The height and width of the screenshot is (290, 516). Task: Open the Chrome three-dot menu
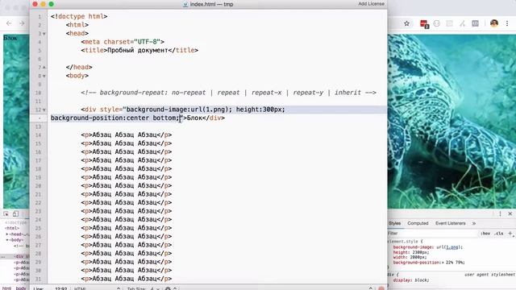click(507, 23)
